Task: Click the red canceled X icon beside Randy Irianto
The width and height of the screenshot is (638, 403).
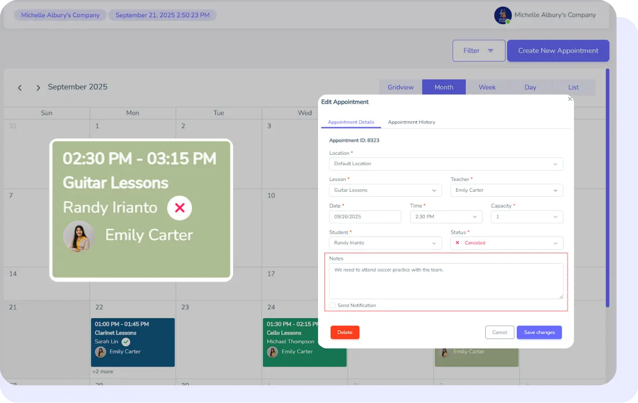Action: (179, 208)
